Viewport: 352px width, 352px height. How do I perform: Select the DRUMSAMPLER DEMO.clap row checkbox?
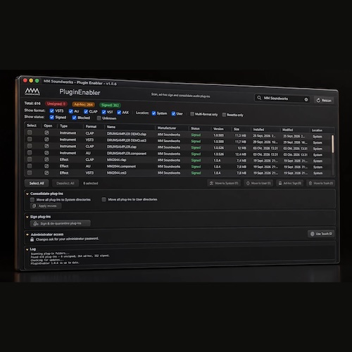point(30,132)
